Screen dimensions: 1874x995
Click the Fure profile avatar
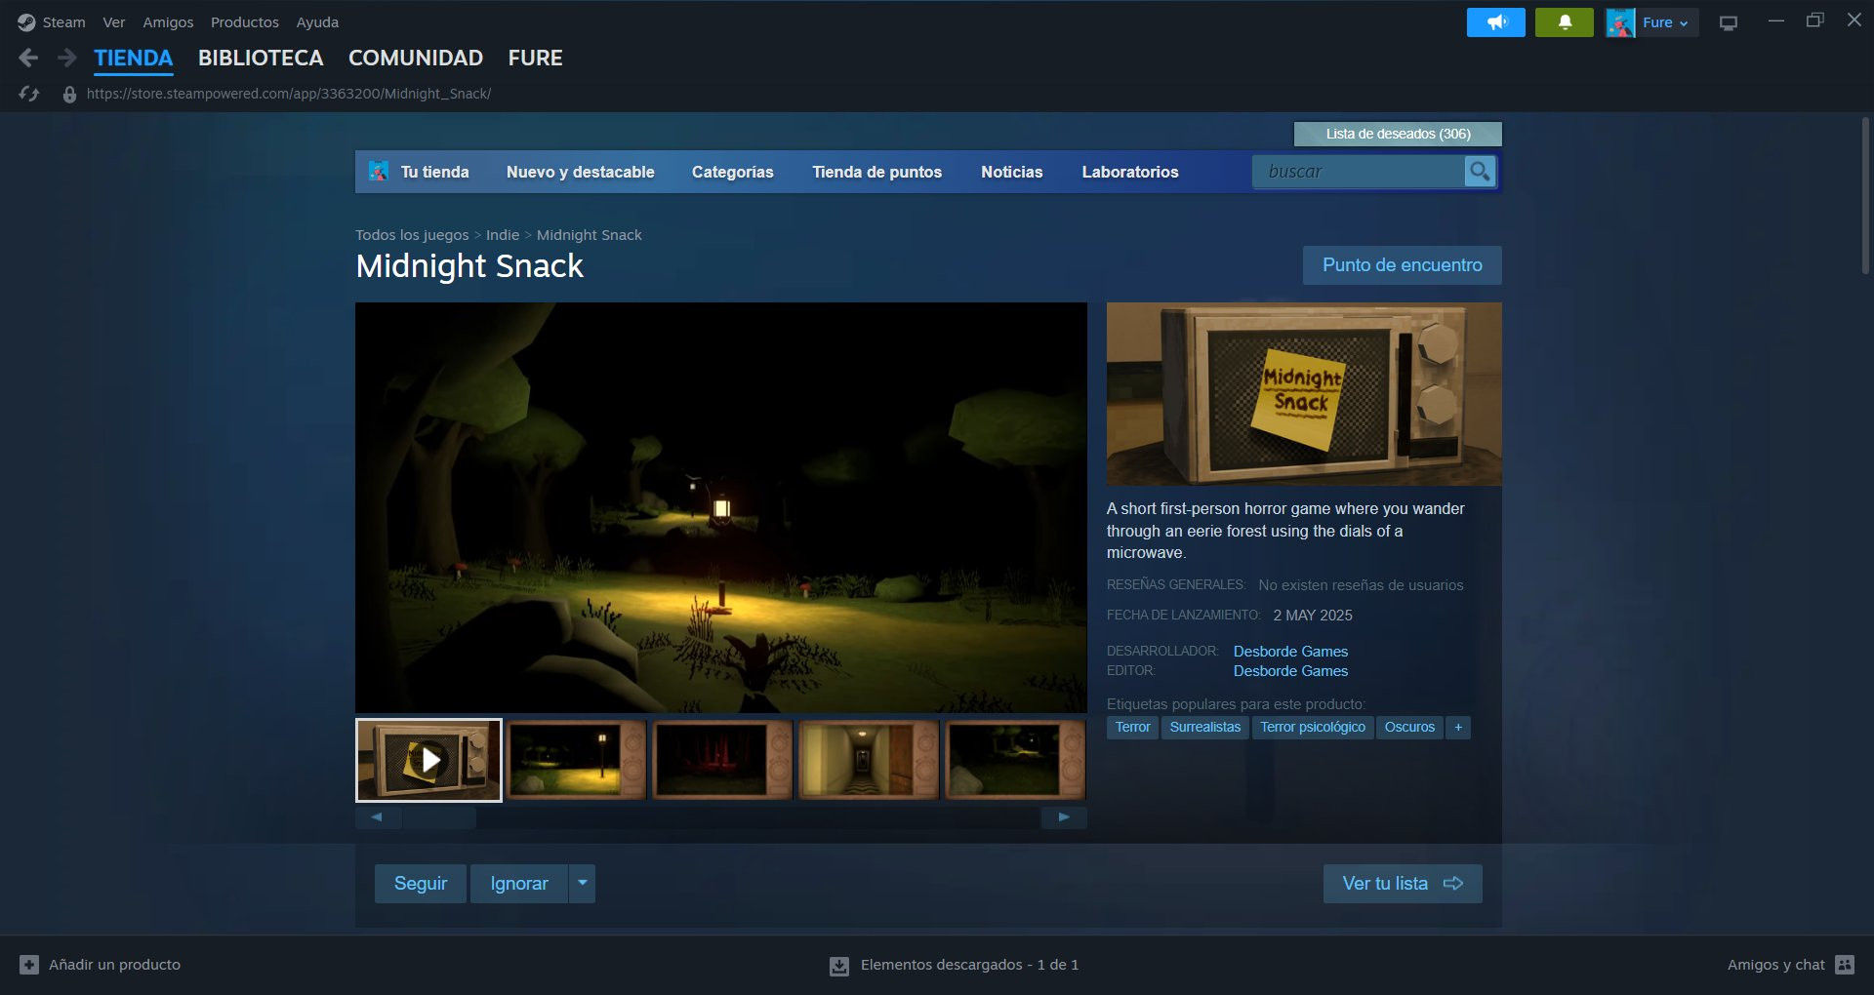(x=1620, y=22)
